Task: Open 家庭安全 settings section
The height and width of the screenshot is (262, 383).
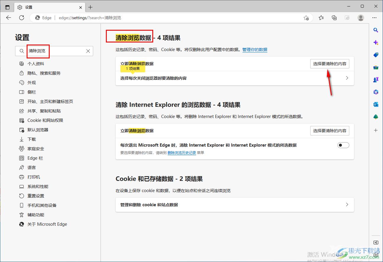Action: pos(36,149)
